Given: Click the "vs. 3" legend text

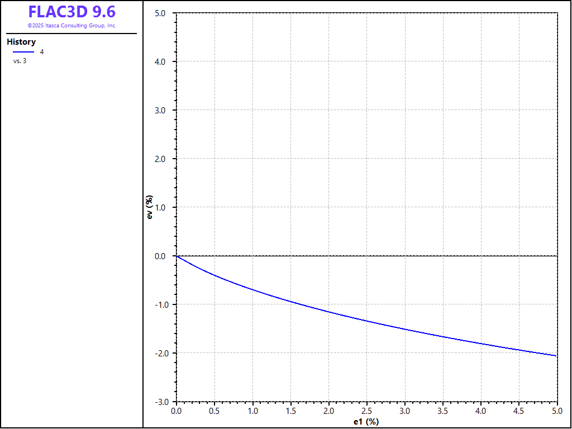Looking at the screenshot, I should pyautogui.click(x=20, y=61).
